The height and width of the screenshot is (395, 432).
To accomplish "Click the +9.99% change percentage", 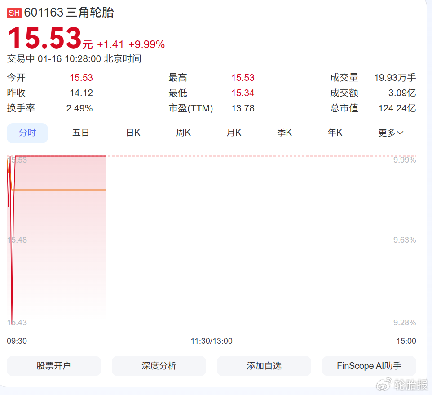I will [x=146, y=44].
